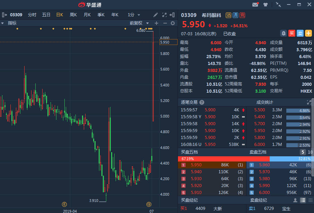Click ask level 5 price 6.000 row
This screenshot has width=314, height=213.
tap(280, 193)
